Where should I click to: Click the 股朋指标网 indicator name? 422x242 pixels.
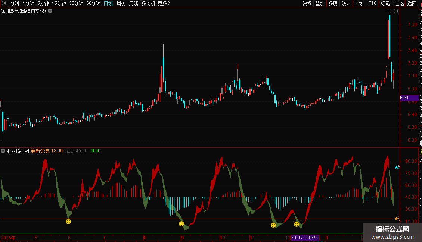(x=18, y=151)
